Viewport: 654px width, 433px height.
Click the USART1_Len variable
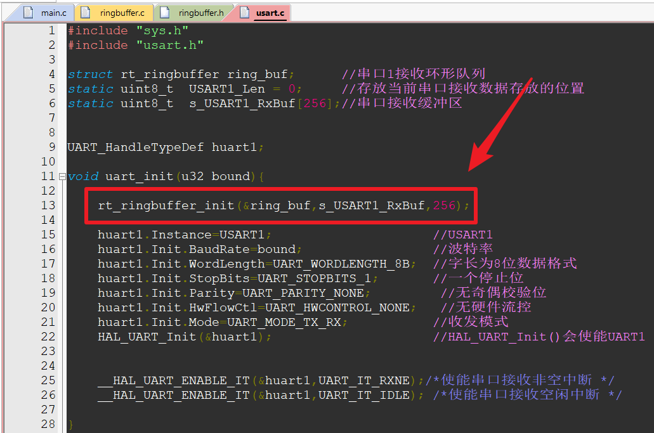click(226, 89)
